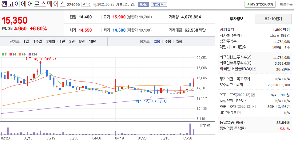The height and width of the screenshot is (141, 294).
Task: Toggle the 실시간 real-time button
Action: pos(143,5)
